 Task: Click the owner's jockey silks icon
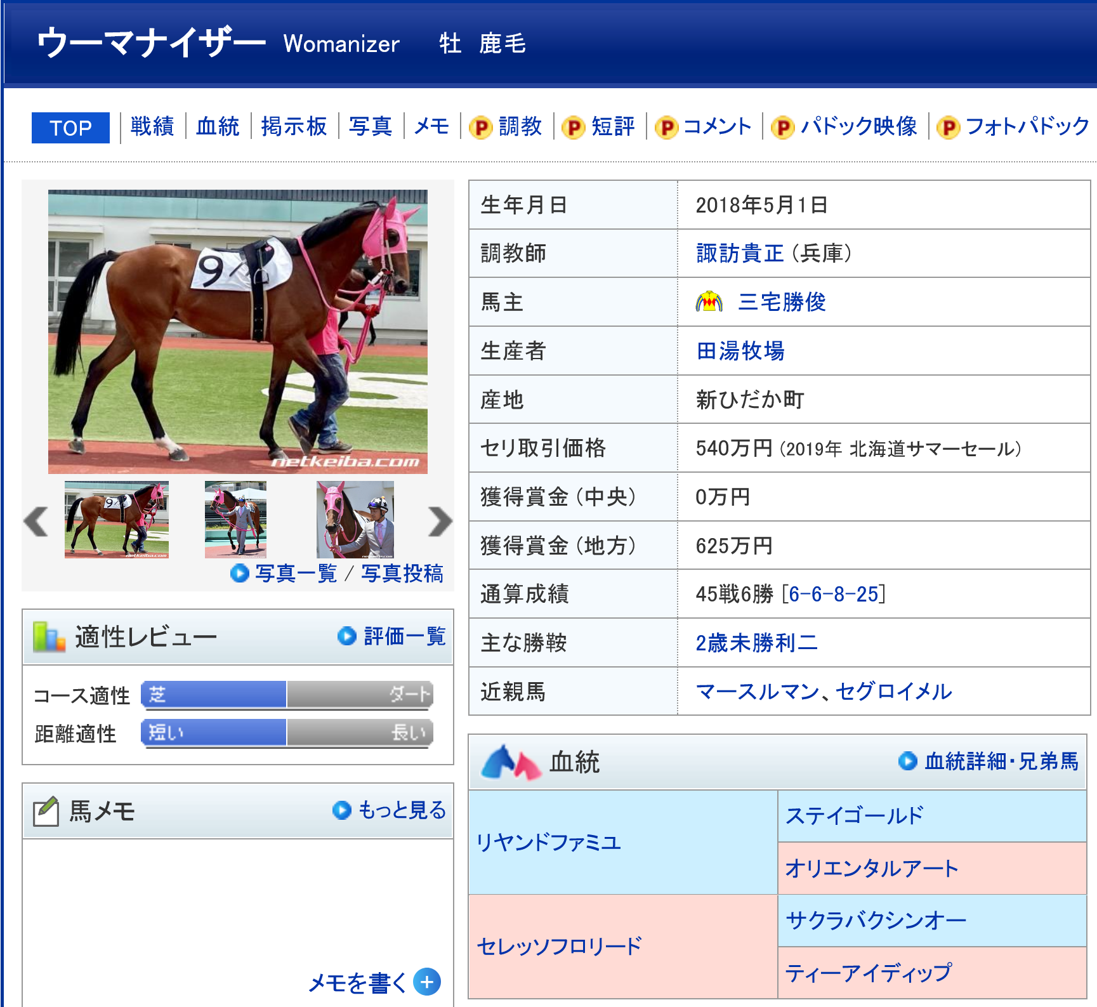[709, 302]
